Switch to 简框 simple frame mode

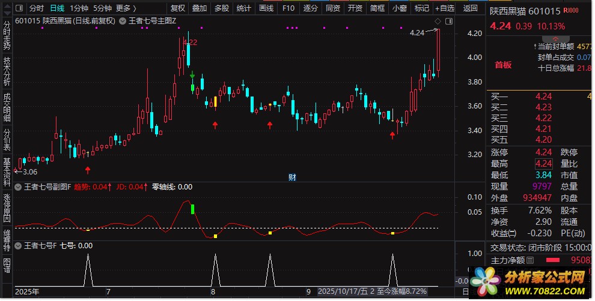377,8
